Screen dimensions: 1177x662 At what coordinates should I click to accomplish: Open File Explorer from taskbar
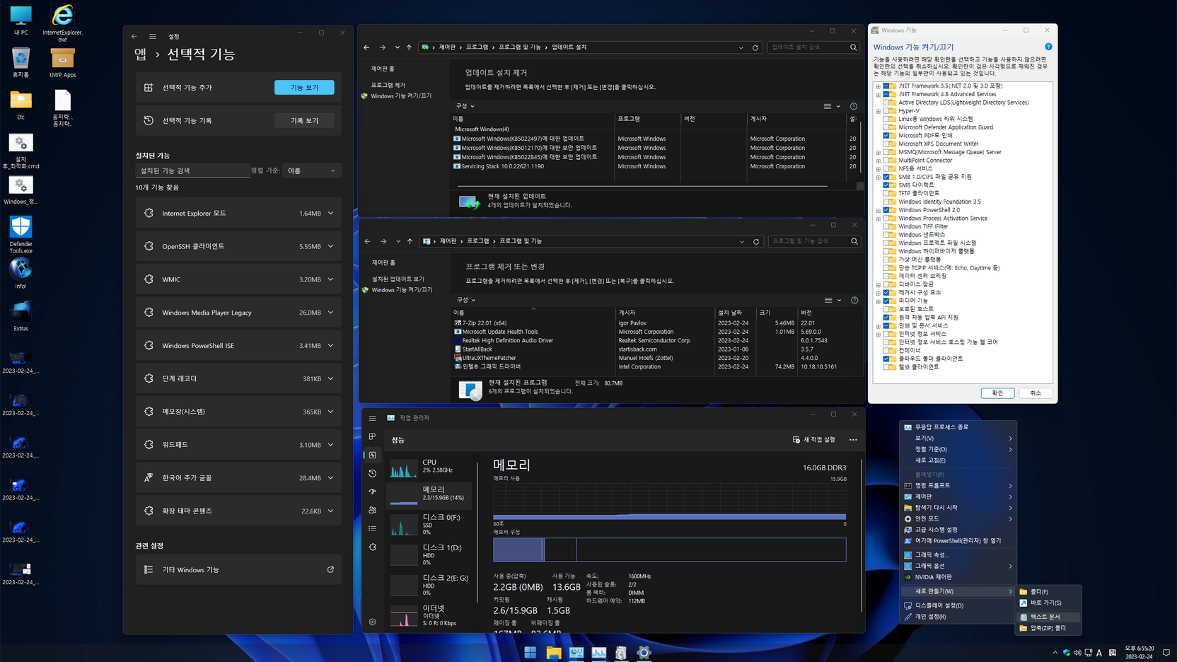(553, 652)
